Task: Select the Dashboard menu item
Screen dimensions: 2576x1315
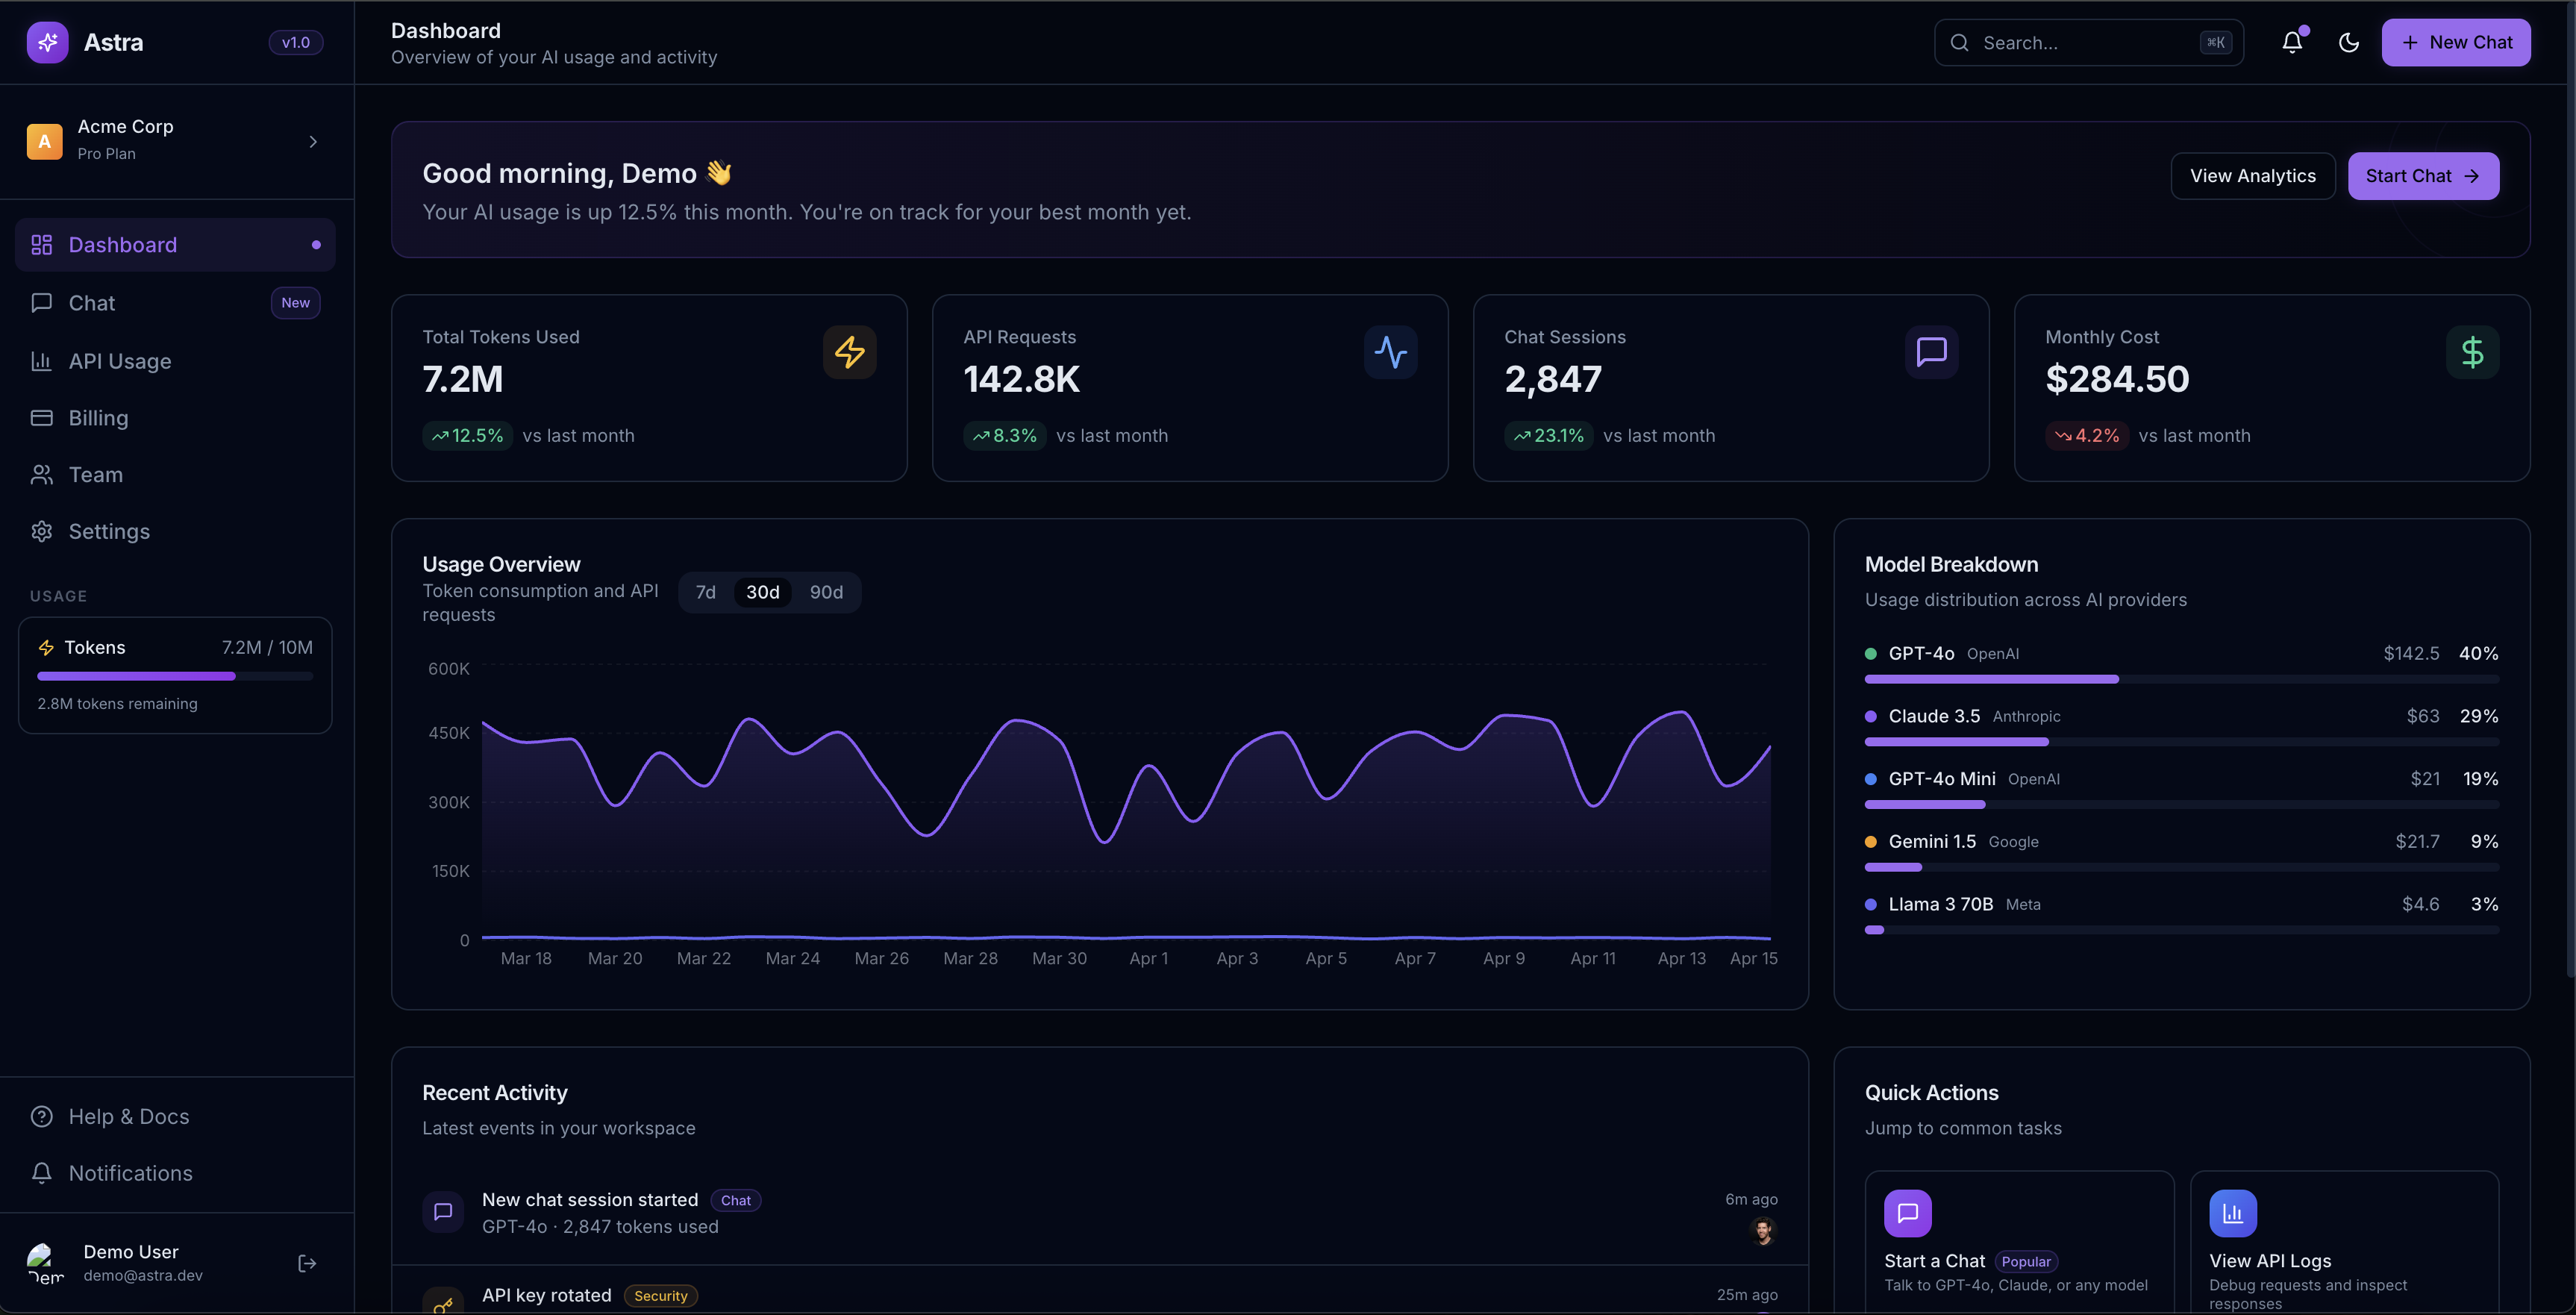Action: click(x=122, y=245)
